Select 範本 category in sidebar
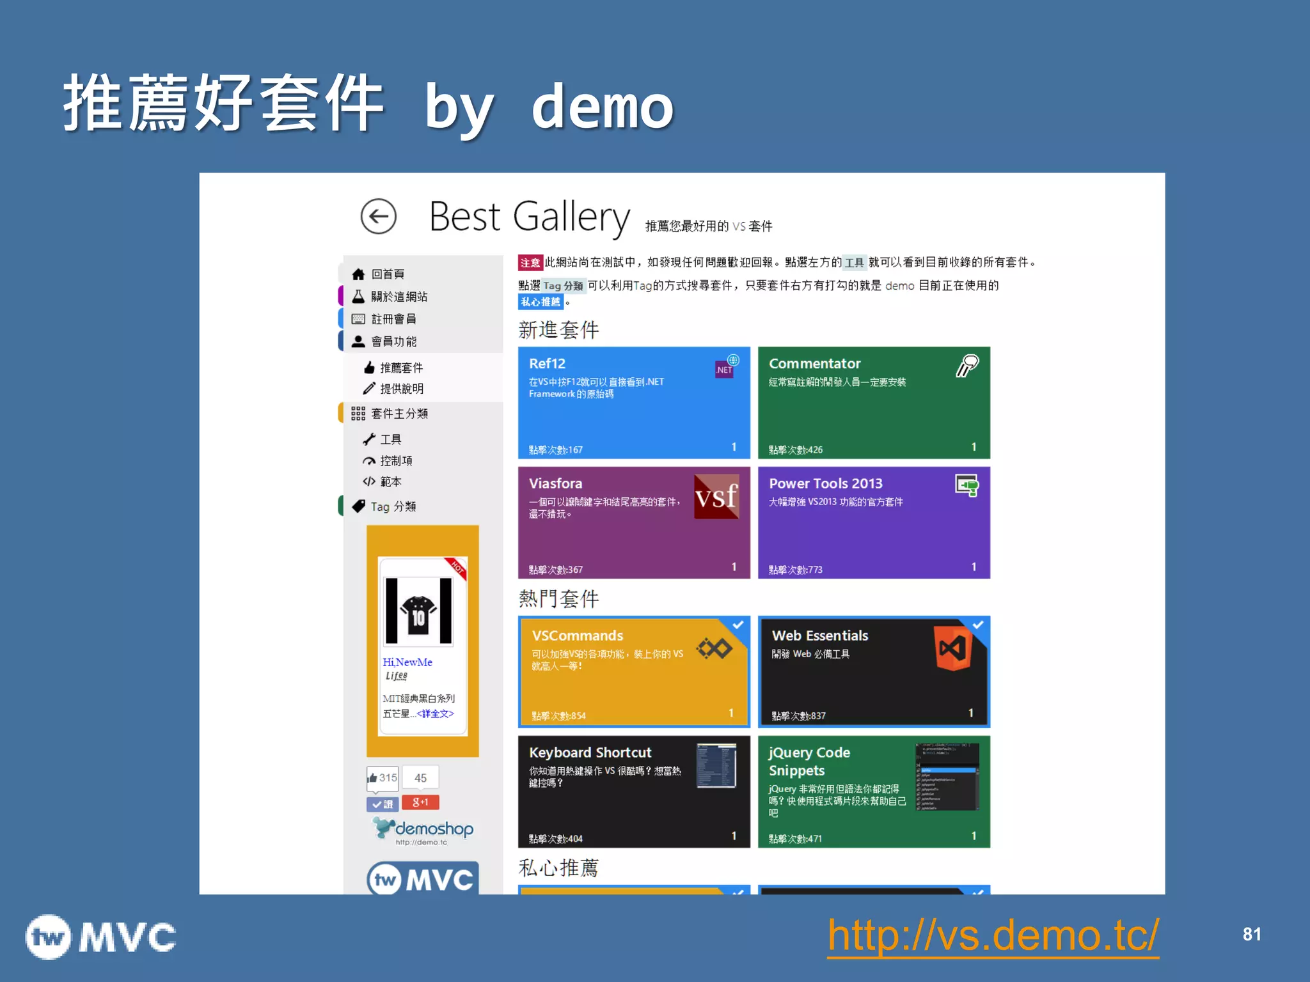This screenshot has width=1310, height=982. (390, 482)
